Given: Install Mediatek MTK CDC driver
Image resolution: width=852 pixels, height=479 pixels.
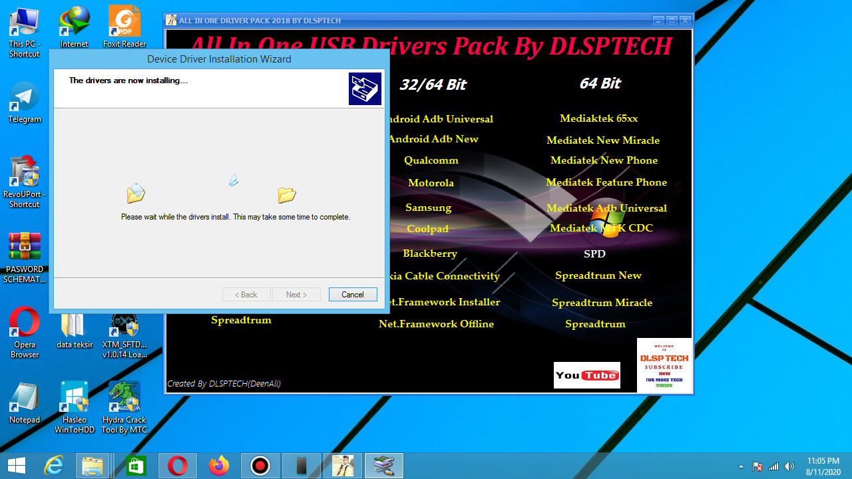Looking at the screenshot, I should tap(602, 228).
